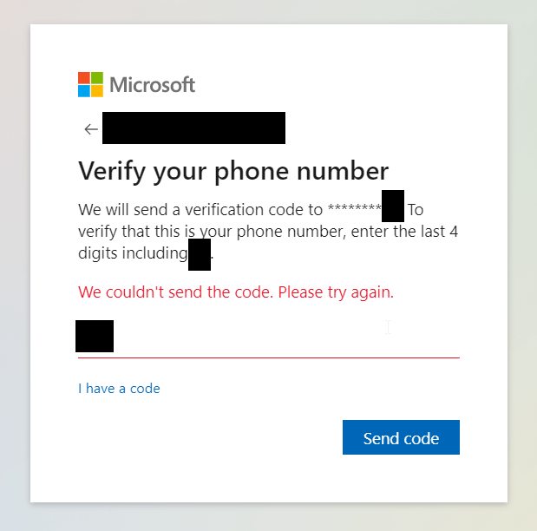Click the "enter the last 4" instruction text
The image size is (537, 531).
[x=404, y=232]
